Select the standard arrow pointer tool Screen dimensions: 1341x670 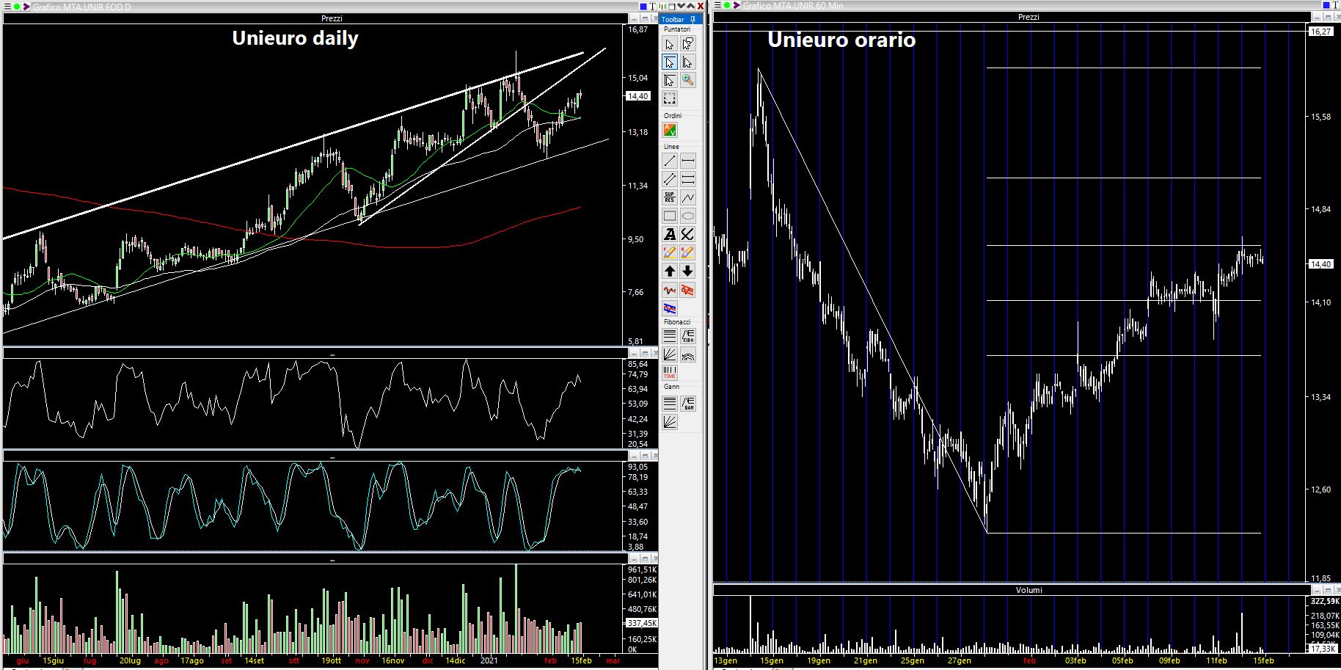click(670, 44)
